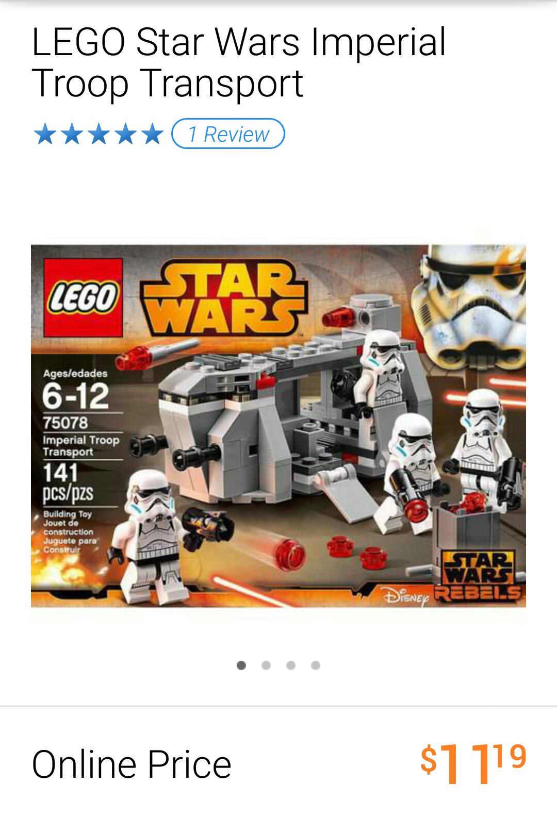557x835 pixels.
Task: Click the red LEGO logo on box
Action: 83,298
